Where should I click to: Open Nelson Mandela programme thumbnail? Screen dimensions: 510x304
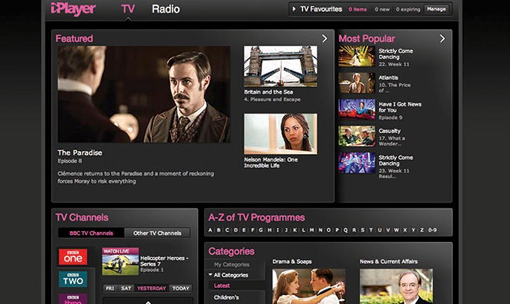[281, 134]
